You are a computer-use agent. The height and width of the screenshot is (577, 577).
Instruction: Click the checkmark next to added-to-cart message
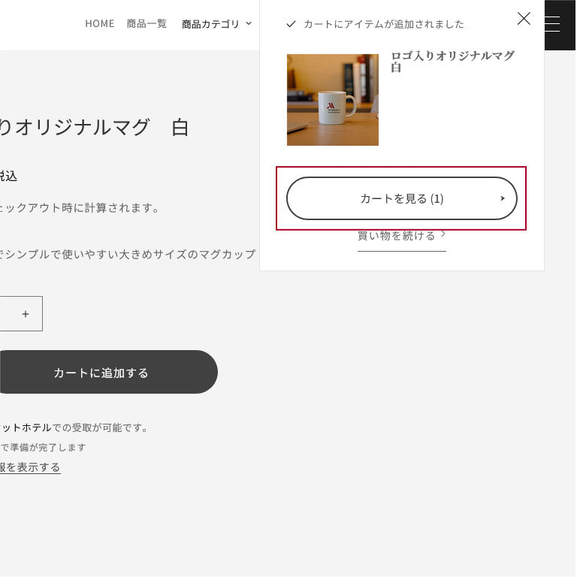click(x=291, y=24)
